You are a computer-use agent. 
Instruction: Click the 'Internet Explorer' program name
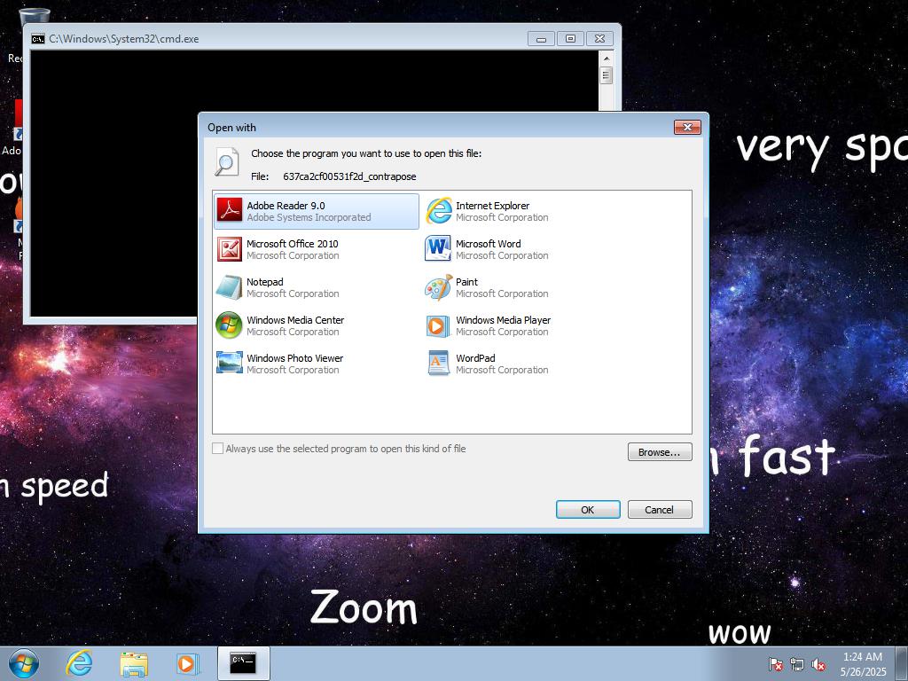[x=493, y=206]
